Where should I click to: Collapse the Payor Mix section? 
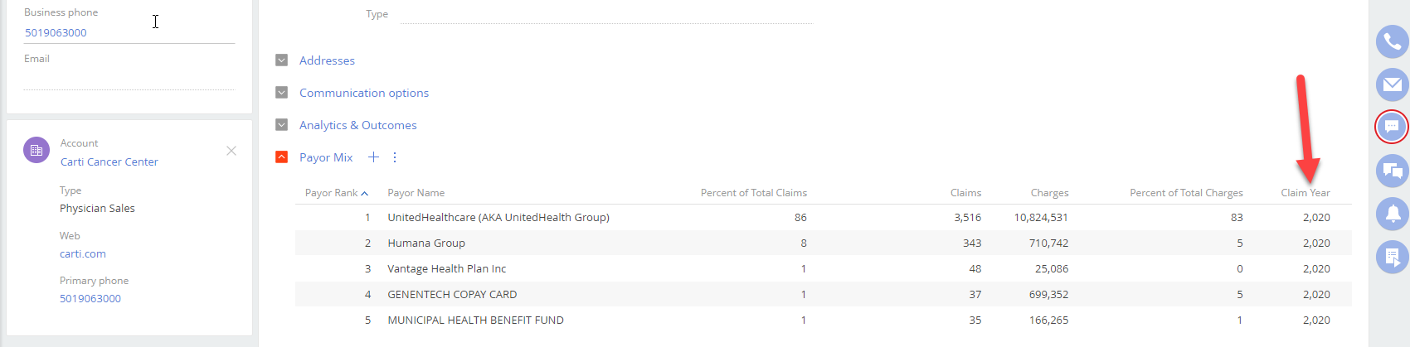point(281,157)
